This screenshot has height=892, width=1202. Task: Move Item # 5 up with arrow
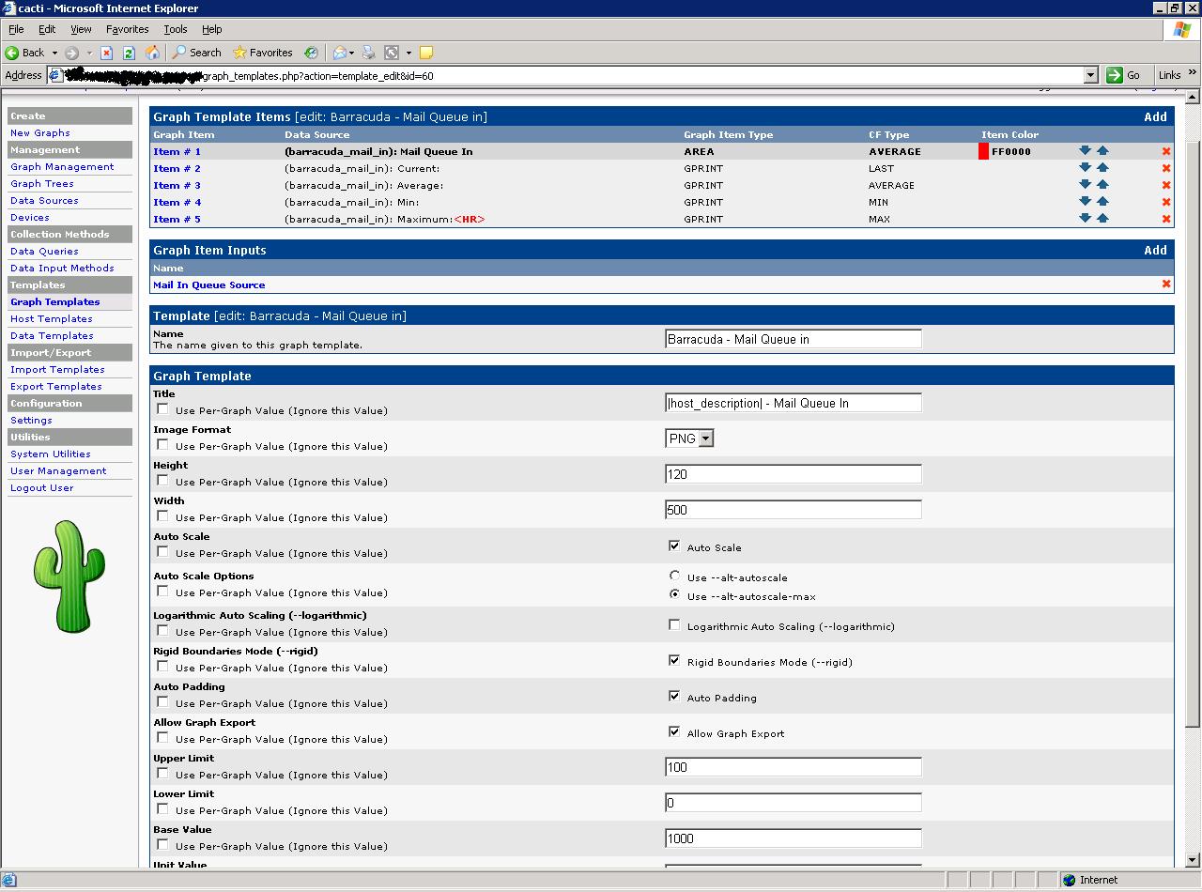pyautogui.click(x=1102, y=218)
